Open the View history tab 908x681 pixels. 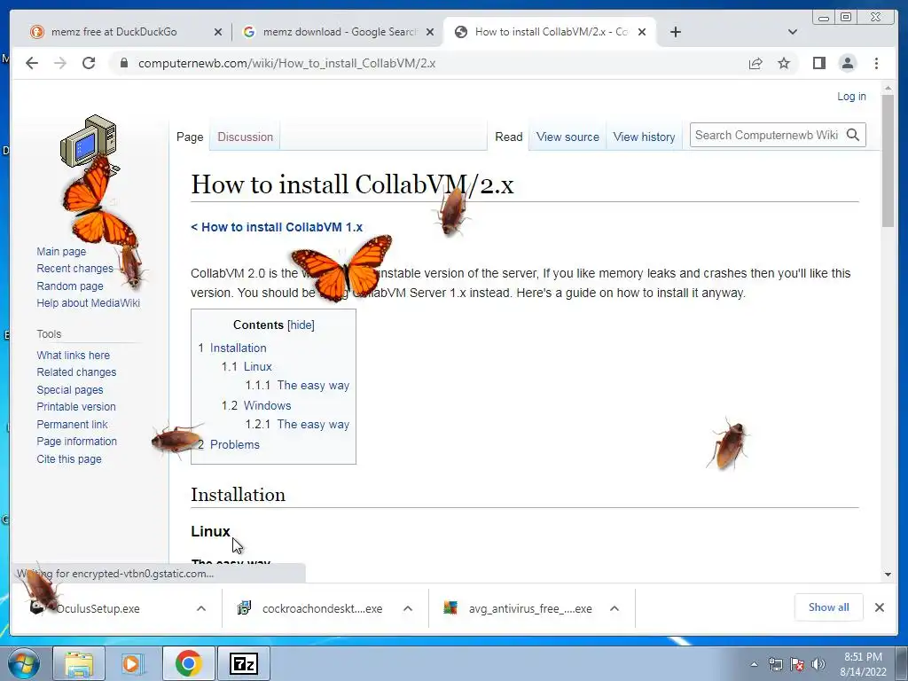[644, 137]
